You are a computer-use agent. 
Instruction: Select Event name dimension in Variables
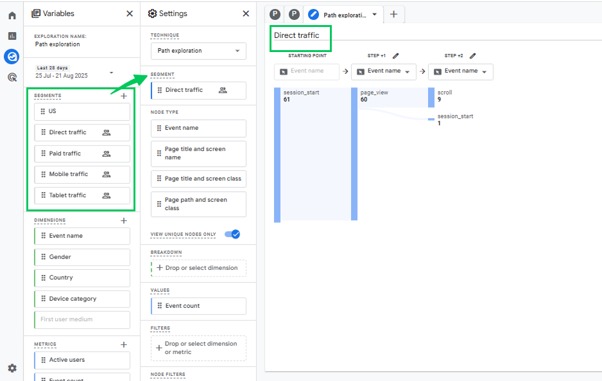tap(82, 236)
